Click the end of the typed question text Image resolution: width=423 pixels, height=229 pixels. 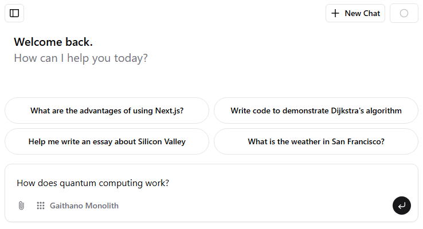(x=169, y=183)
